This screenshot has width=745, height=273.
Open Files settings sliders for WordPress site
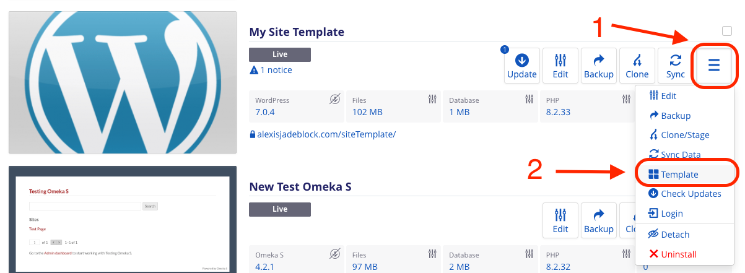point(432,99)
